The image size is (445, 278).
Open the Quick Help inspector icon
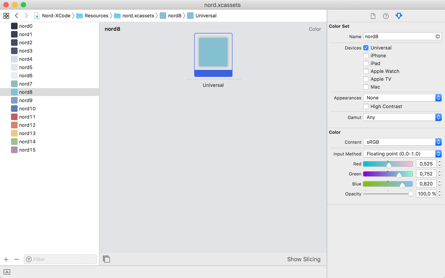386,16
